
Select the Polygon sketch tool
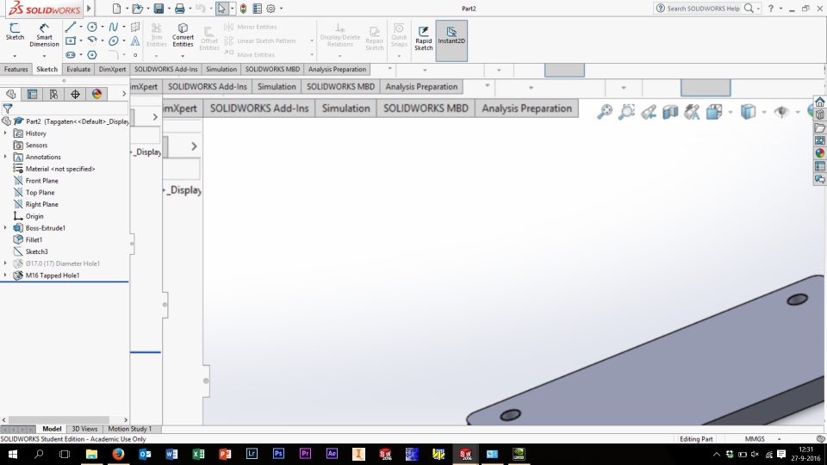coord(92,55)
